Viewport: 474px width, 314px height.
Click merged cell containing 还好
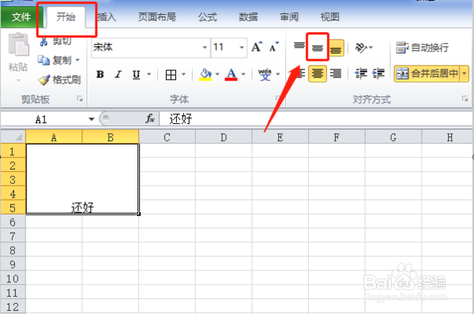[82, 179]
